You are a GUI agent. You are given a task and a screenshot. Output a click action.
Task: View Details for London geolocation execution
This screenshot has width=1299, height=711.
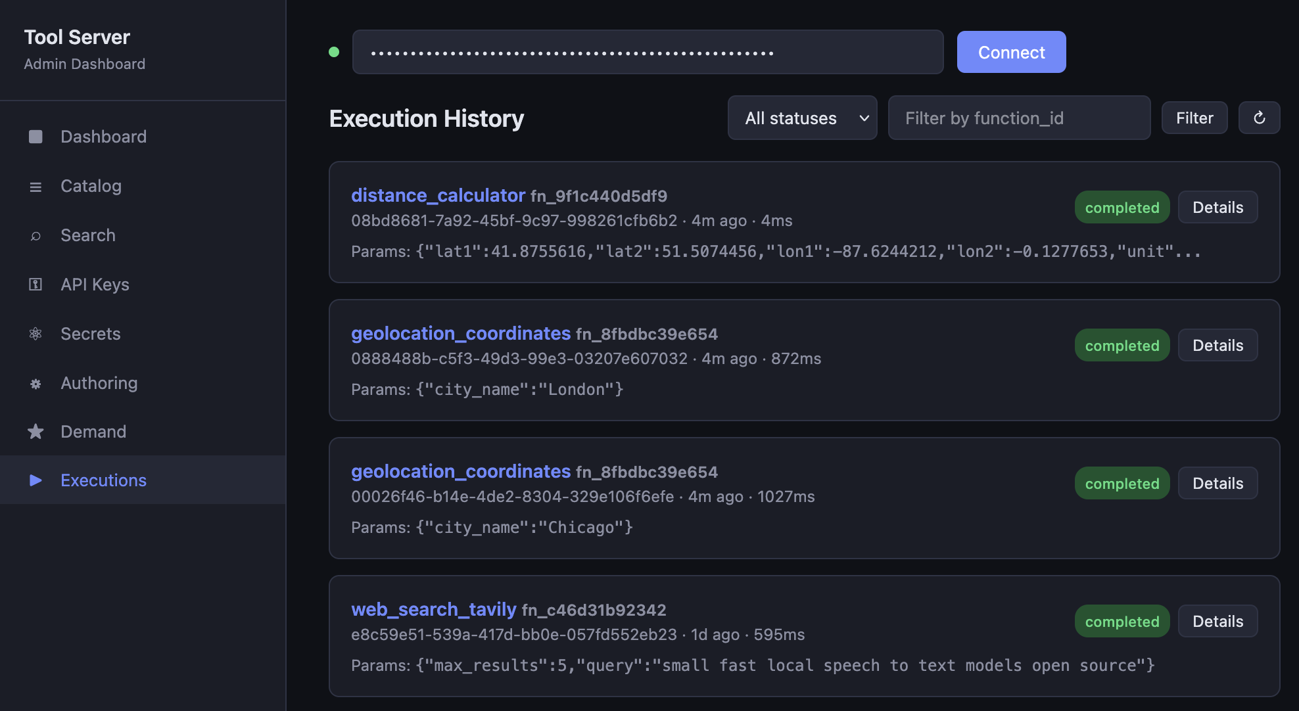point(1217,345)
